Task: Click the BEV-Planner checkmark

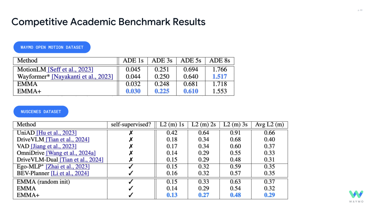Action: click(x=131, y=173)
